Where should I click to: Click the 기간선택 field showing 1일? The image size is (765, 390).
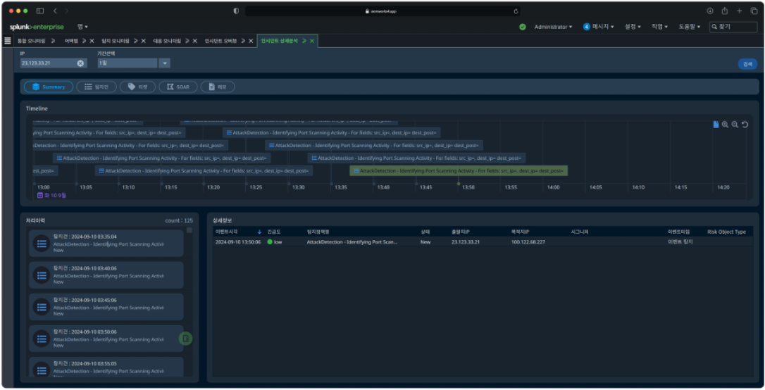(x=127, y=63)
